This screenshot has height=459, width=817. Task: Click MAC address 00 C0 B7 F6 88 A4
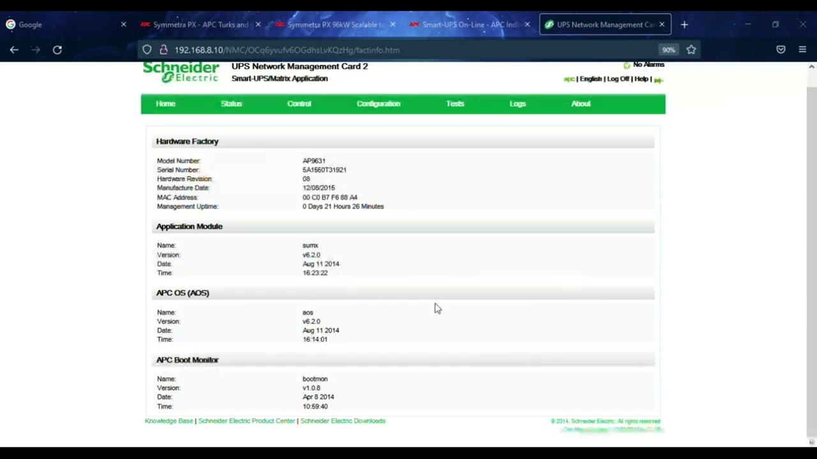330,197
